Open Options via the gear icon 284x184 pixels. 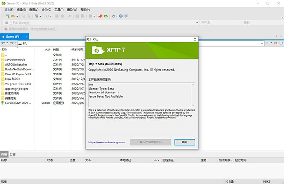tap(114, 16)
